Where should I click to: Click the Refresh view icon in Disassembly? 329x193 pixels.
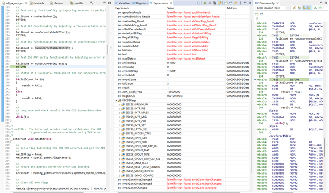295,8
